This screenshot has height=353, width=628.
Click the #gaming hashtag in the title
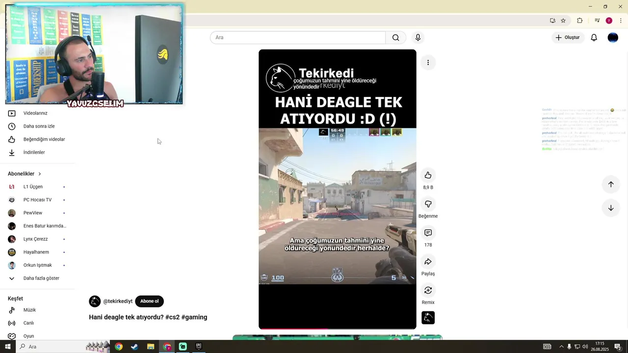194,317
